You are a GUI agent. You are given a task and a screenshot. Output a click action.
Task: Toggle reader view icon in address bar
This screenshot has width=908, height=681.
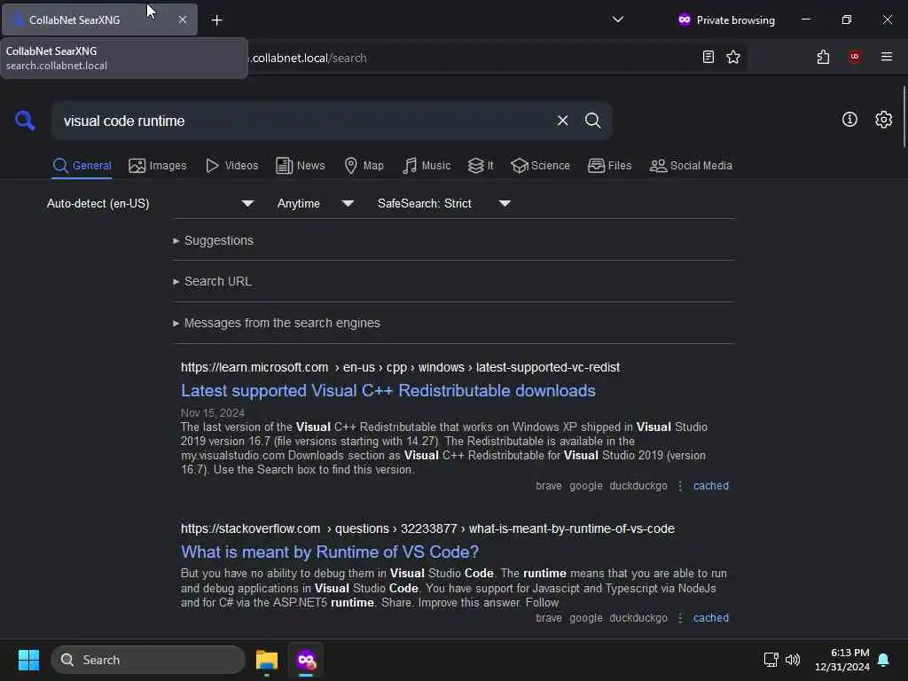(x=708, y=57)
